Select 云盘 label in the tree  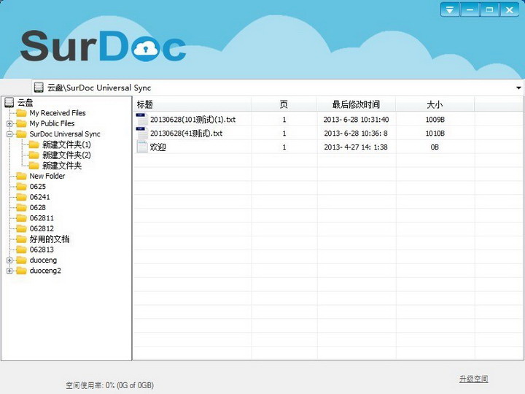click(25, 103)
